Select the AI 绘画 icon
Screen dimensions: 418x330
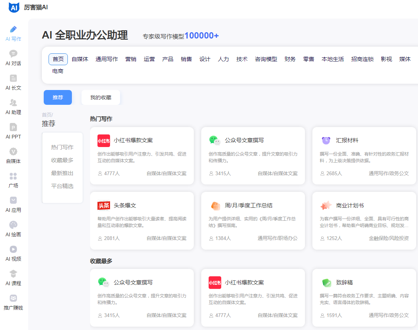pyautogui.click(x=13, y=230)
